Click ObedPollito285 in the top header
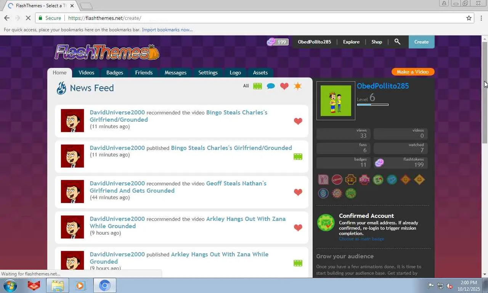This screenshot has width=488, height=293. (314, 42)
